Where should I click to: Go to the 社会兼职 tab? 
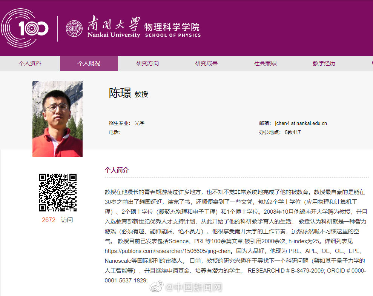pyautogui.click(x=265, y=63)
